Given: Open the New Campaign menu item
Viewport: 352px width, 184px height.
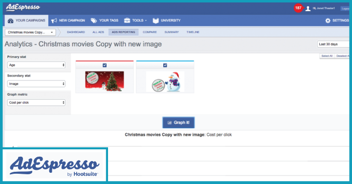Looking at the screenshot, I should click(x=68, y=20).
